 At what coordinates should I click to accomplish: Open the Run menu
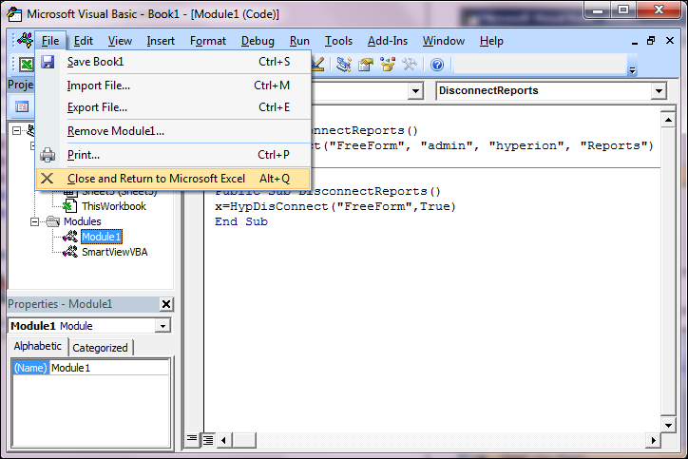[x=299, y=41]
